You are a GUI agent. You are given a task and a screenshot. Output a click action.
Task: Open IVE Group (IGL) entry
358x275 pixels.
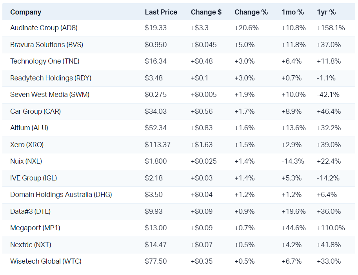[33, 178]
